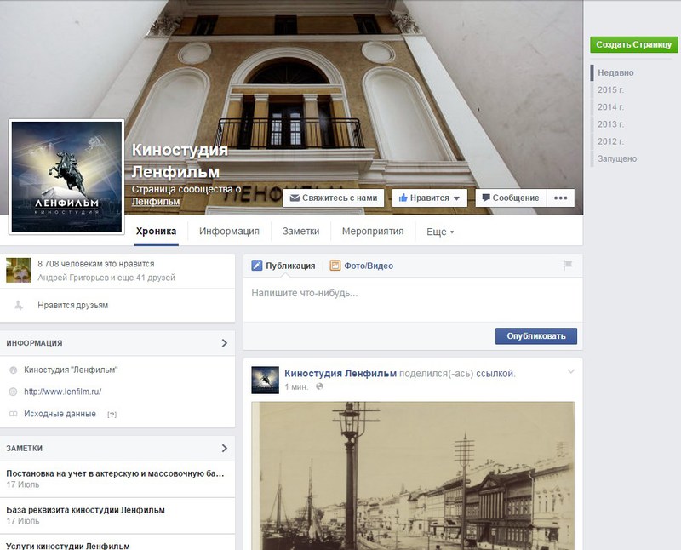Expand the ЗАМЕТКИ section chevron

(225, 449)
